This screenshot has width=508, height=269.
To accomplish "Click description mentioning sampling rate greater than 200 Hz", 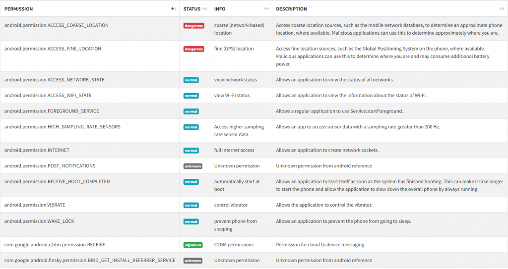I will click(x=358, y=127).
